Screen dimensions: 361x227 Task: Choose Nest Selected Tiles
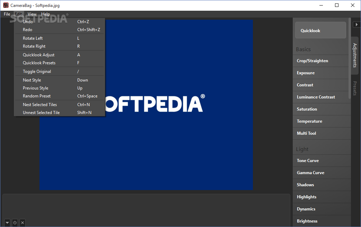click(x=59, y=105)
